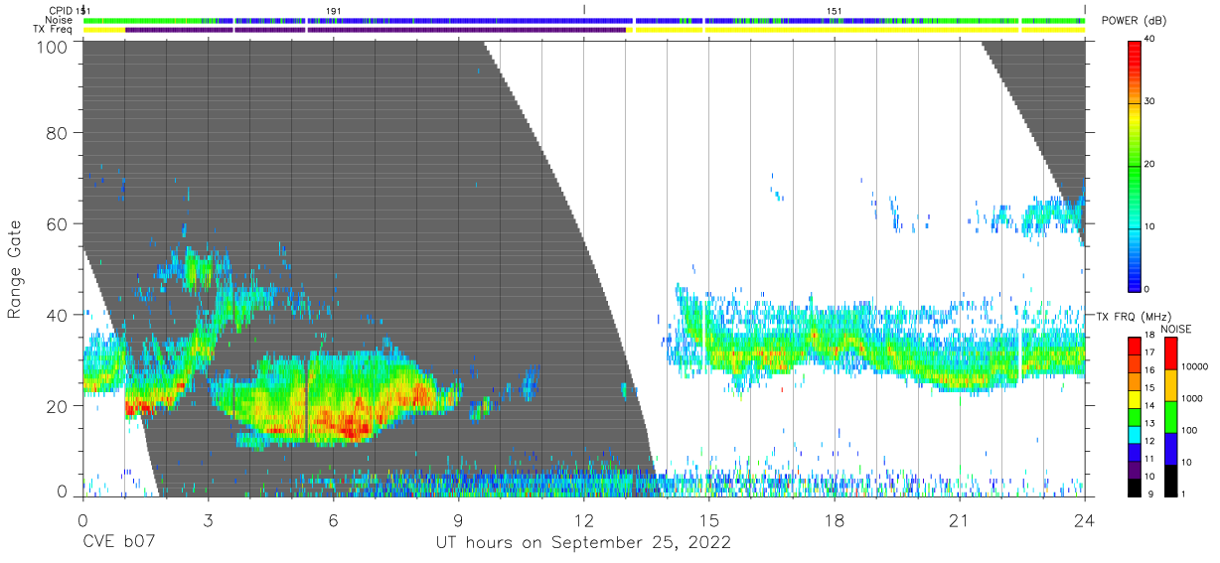
Task: Click the '20' tick on Range Gate axis
Action: click(58, 406)
